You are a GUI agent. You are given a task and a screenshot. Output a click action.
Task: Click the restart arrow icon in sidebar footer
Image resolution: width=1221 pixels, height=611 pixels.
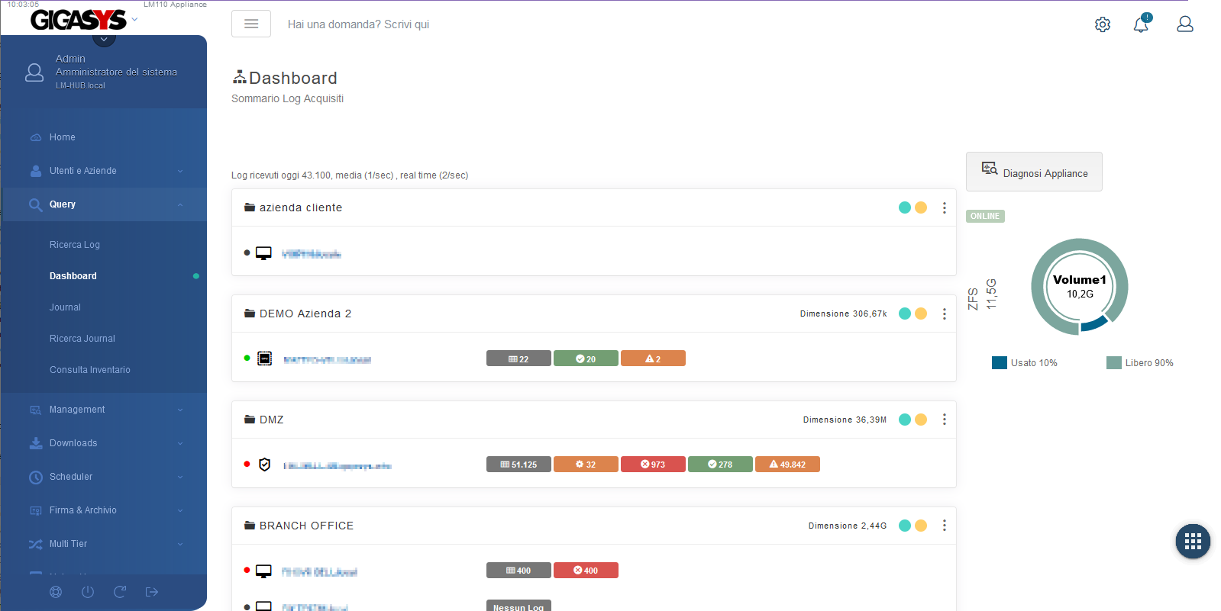point(120,592)
